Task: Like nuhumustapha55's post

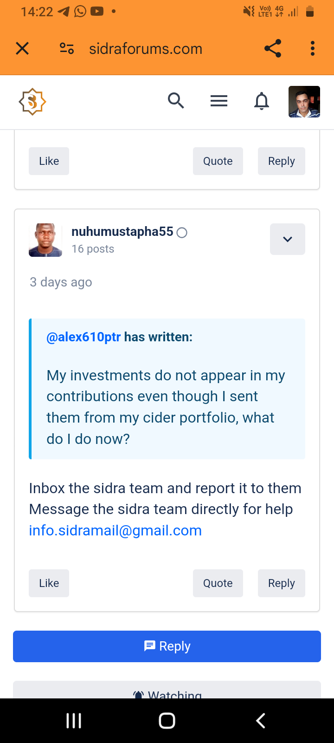Action: (x=49, y=583)
